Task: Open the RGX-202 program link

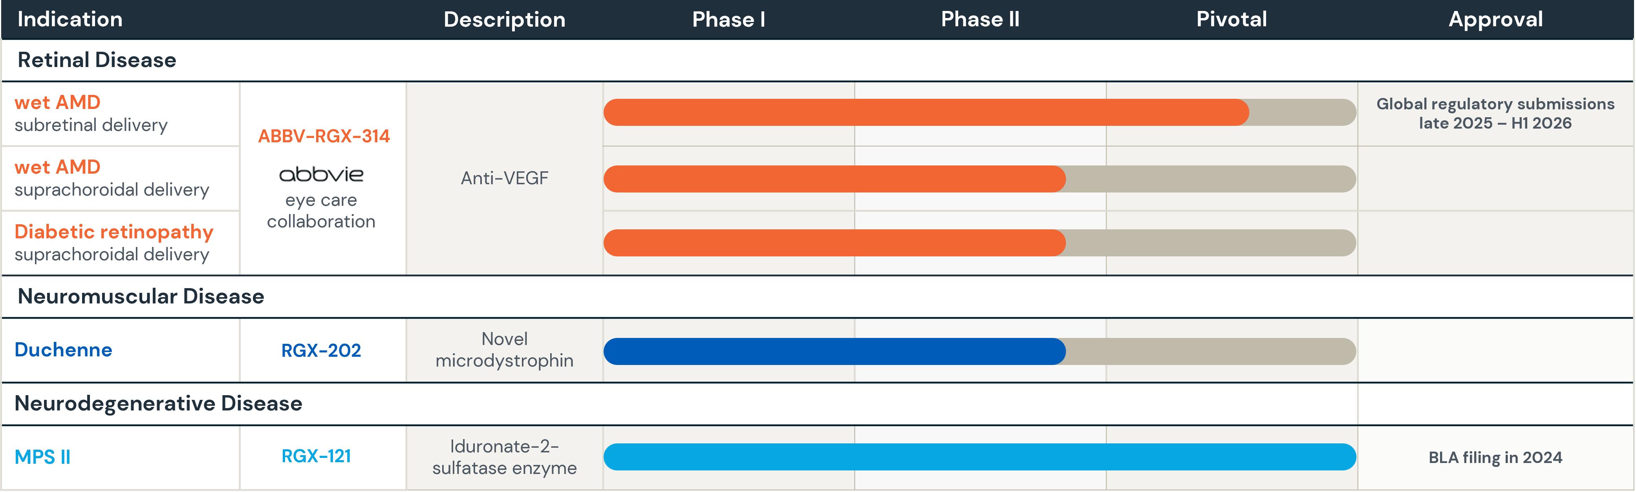Action: [321, 350]
